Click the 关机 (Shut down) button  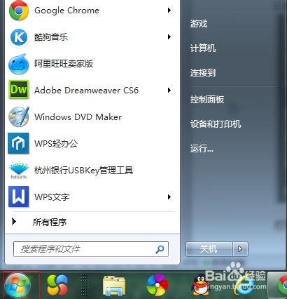209,249
